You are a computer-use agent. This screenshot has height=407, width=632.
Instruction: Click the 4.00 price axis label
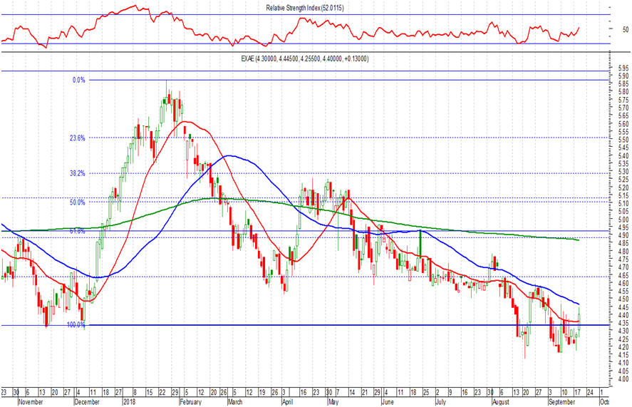[623, 379]
